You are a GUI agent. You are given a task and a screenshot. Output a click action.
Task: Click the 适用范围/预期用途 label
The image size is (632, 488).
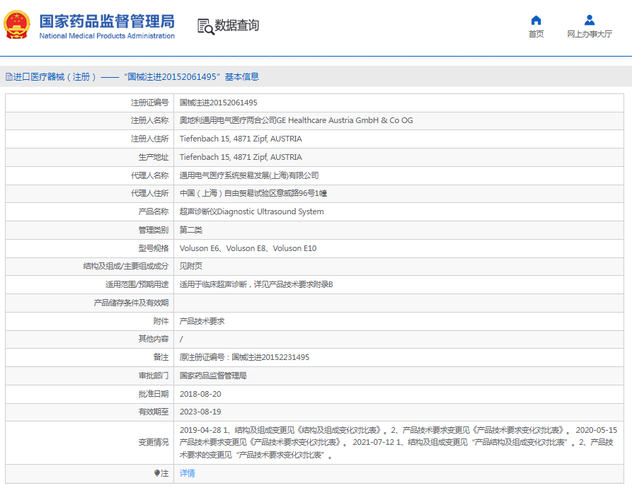click(137, 284)
